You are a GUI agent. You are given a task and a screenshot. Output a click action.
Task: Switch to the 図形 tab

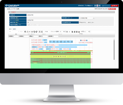(x=14, y=29)
